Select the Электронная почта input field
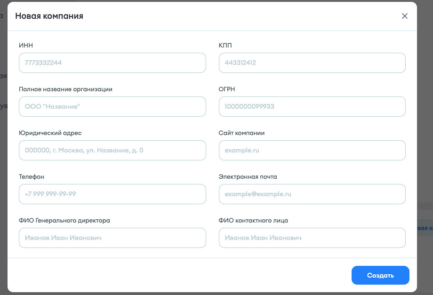Image resolution: width=433 pixels, height=295 pixels. click(312, 194)
